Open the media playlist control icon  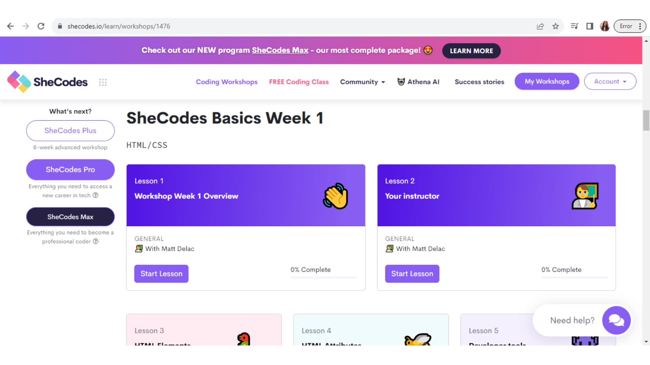point(575,26)
